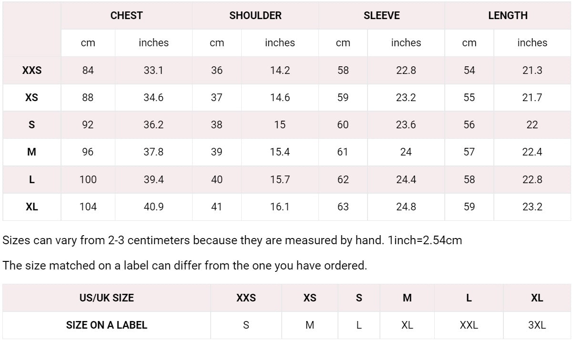Click chest cm value 84

coord(88,71)
